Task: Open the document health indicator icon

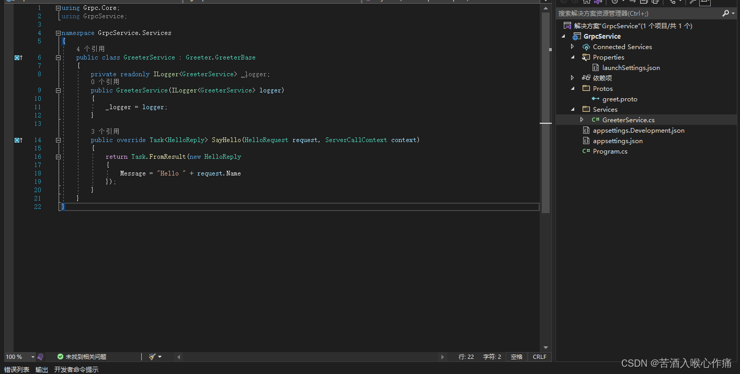Action: click(x=40, y=357)
